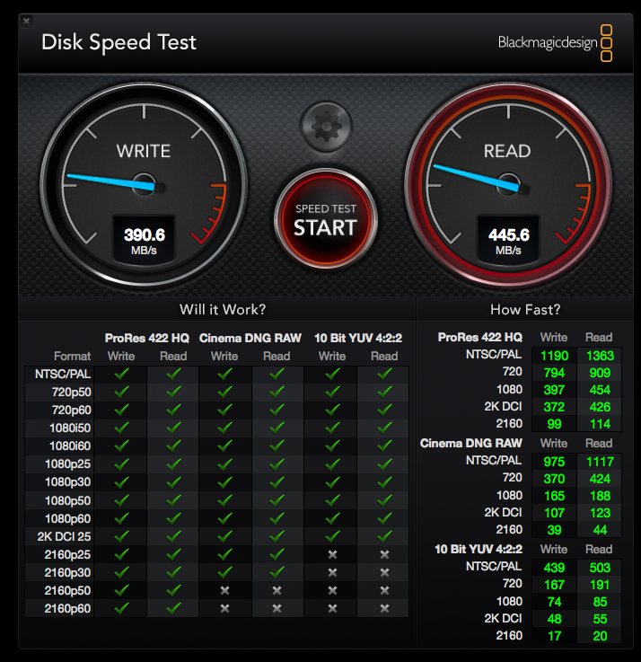Open settings with the gear icon
Viewport: 641px width, 662px height.
[326, 125]
